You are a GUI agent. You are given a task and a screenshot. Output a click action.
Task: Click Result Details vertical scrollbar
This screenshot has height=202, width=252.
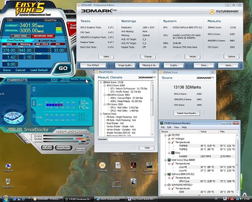[x=152, y=108]
